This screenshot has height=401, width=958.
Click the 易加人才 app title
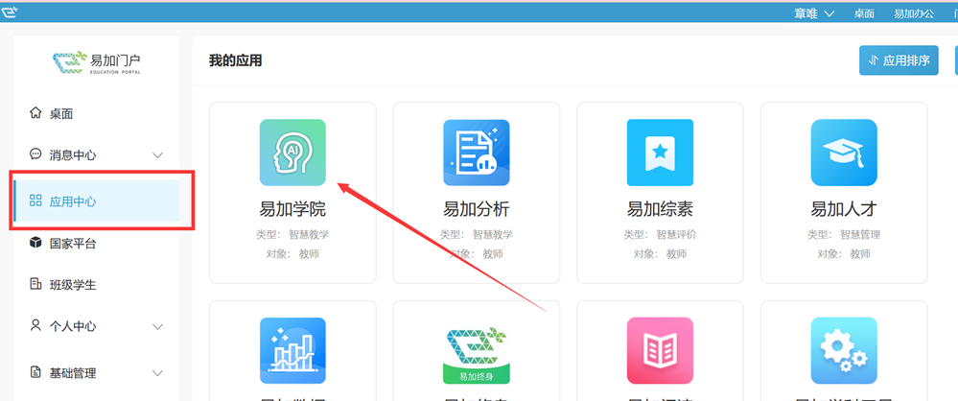click(x=844, y=209)
